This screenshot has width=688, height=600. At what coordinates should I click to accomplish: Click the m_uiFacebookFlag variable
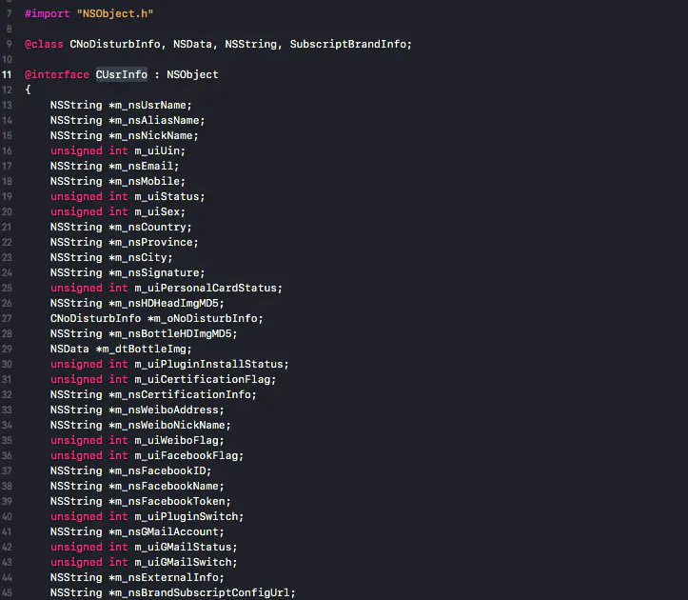pos(187,455)
